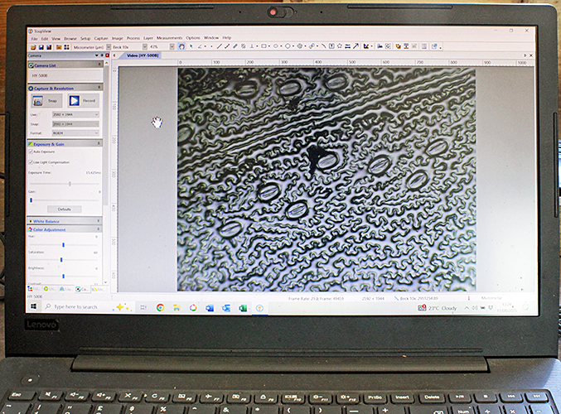Click the Help menu

click(x=227, y=37)
